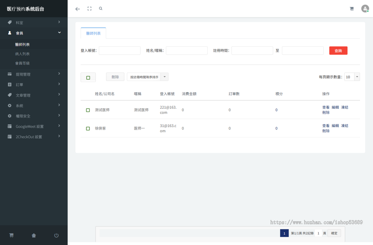Focus the 註冊時間 start date field
The width and height of the screenshot is (373, 245).
tap(252, 50)
